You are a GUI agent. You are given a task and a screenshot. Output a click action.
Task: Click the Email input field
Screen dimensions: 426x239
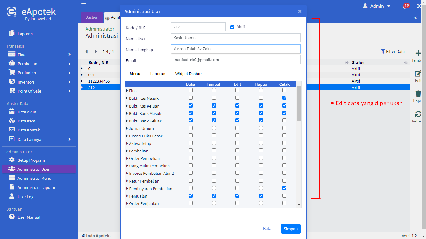235,60
